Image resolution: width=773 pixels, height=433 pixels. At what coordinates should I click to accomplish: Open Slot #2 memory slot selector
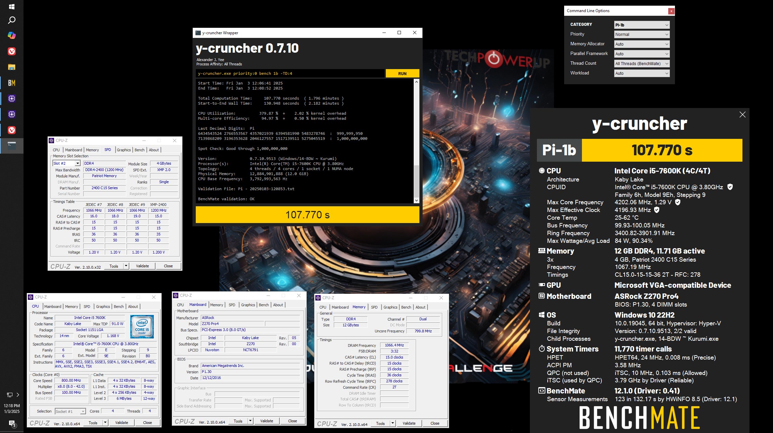click(66, 163)
